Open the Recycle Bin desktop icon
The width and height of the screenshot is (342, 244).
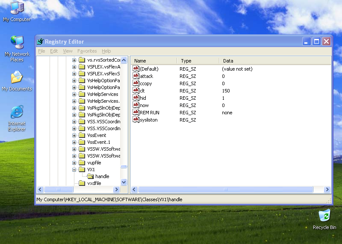click(324, 215)
